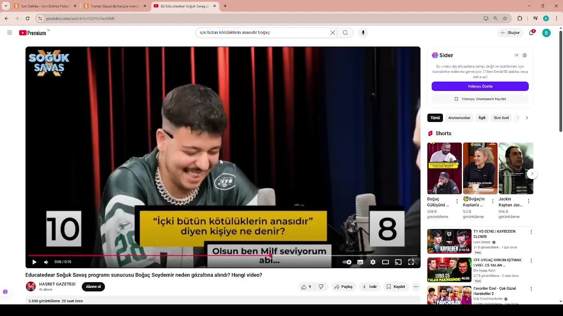Open Chrome three-dot menu
The height and width of the screenshot is (316, 563).
click(x=556, y=18)
